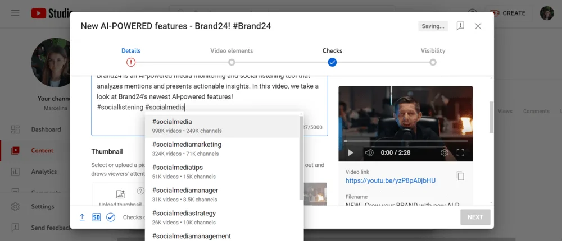Click the Upload thumbnail option
Image resolution: width=562 pixels, height=241 pixels.
120,196
